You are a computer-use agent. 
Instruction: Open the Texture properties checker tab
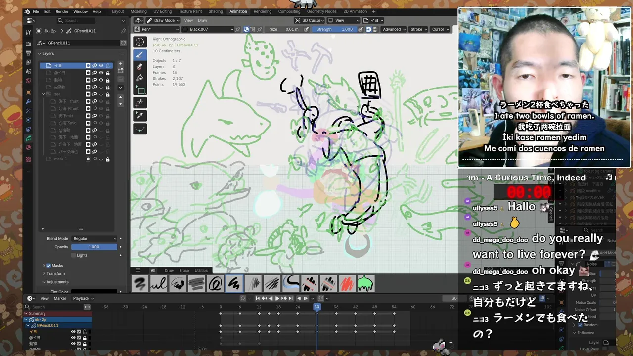[28, 159]
